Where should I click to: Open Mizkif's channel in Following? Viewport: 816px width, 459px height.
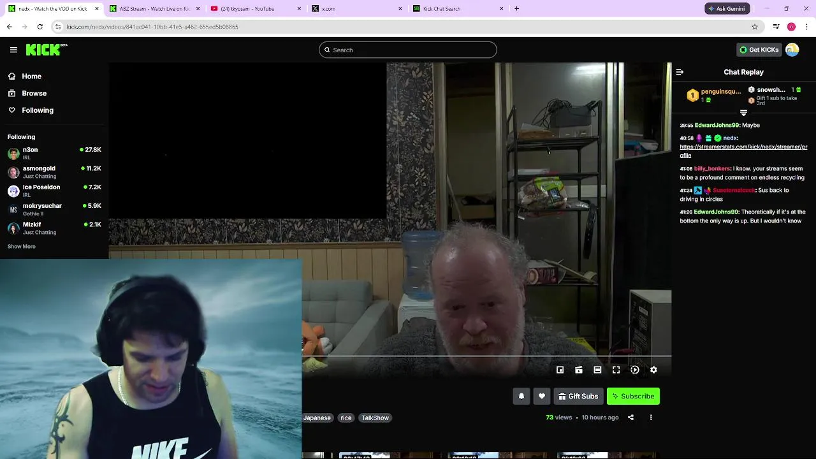(54, 228)
